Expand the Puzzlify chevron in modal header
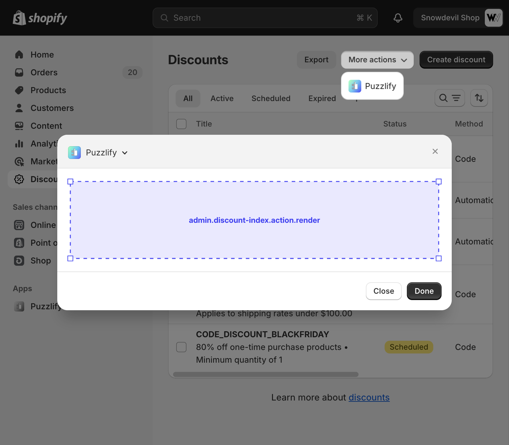Viewport: 509px width, 445px height. click(x=125, y=153)
